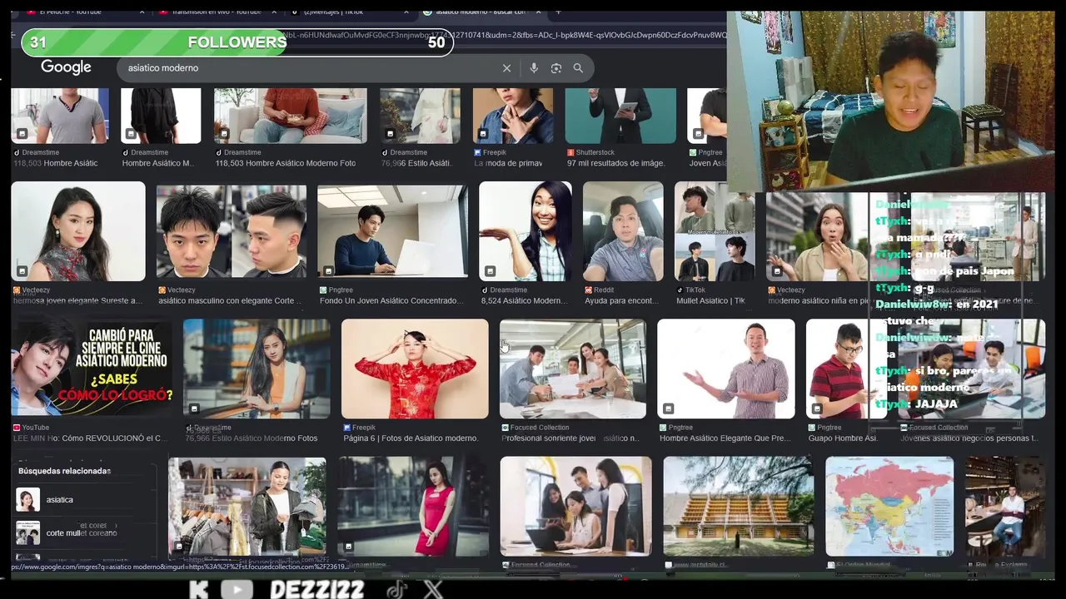This screenshot has width=1066, height=599.
Task: Open the woman in red dress Freepik thumbnail
Action: pyautogui.click(x=415, y=369)
